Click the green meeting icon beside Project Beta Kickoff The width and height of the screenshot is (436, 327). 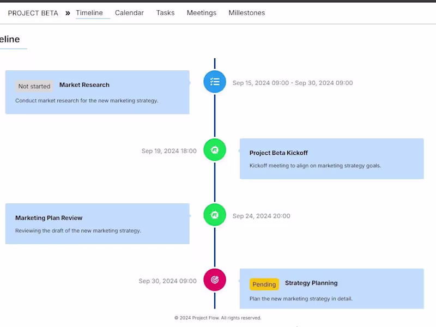pyautogui.click(x=215, y=150)
